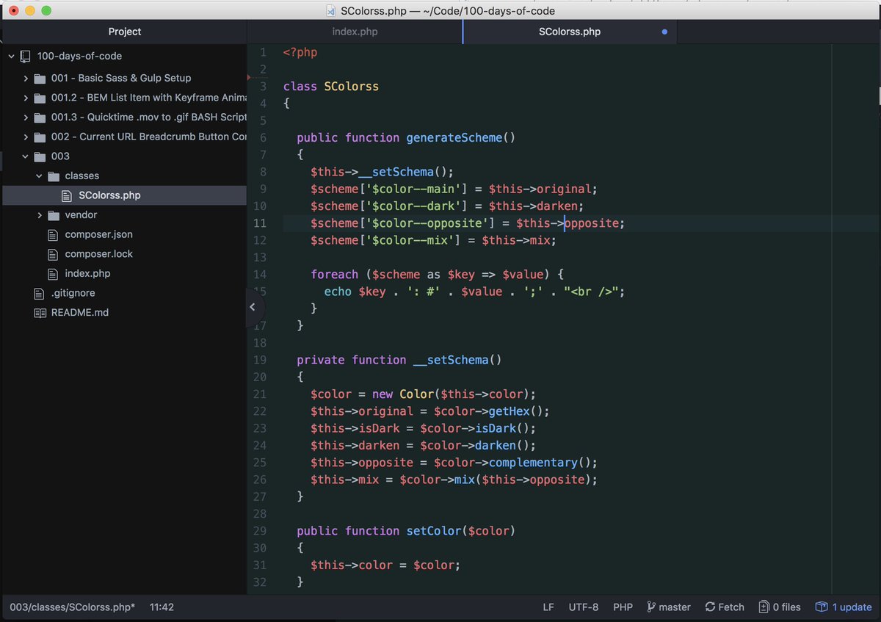Click the 11:42 cursor position indicator
The height and width of the screenshot is (622, 881).
click(x=162, y=607)
